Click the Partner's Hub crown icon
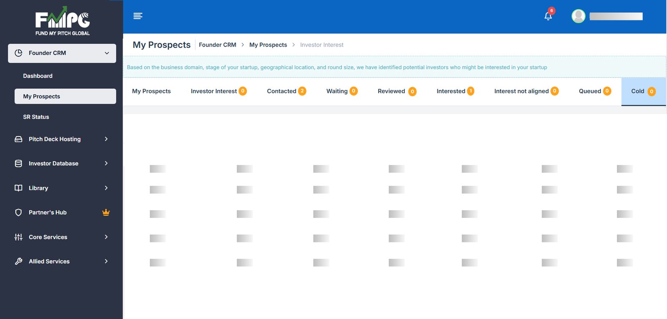The image size is (667, 319). (106, 212)
